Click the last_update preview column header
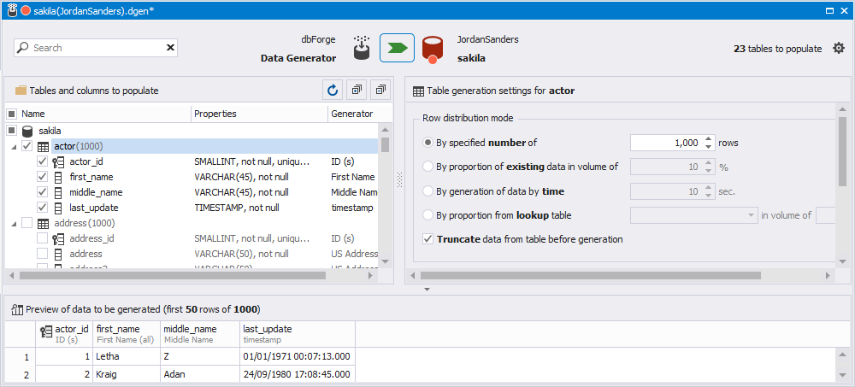 point(298,334)
